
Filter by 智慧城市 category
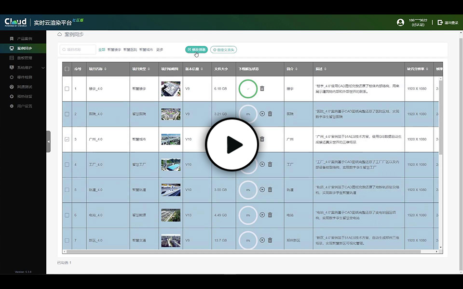pos(146,50)
